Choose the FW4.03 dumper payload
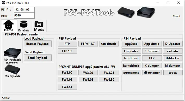This screenshot has height=101, width=185. click(x=88, y=80)
